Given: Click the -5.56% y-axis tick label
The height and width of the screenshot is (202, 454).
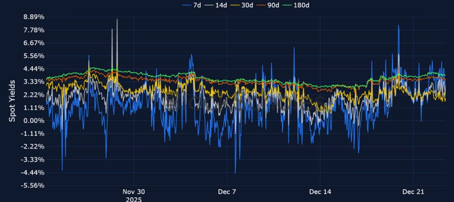Looking at the screenshot, I should point(33,185).
